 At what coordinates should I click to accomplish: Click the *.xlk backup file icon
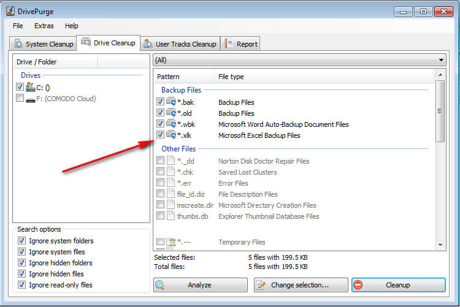click(x=171, y=135)
